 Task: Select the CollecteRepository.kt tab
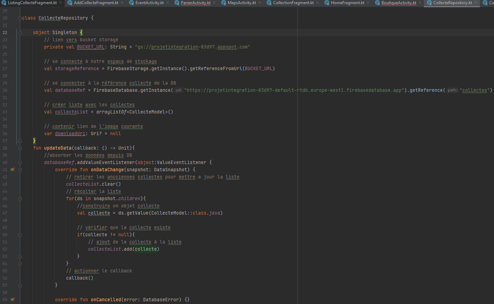(452, 3)
